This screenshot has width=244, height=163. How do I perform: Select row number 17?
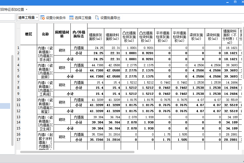point(18,140)
